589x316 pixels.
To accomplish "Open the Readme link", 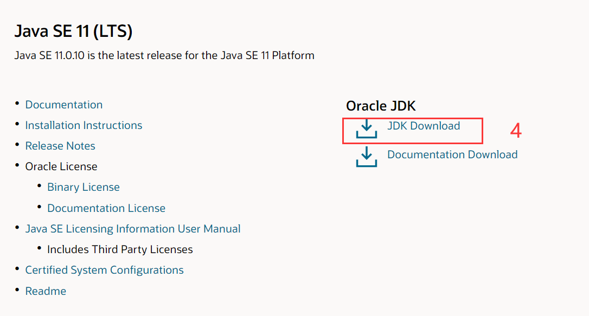I will (x=46, y=291).
